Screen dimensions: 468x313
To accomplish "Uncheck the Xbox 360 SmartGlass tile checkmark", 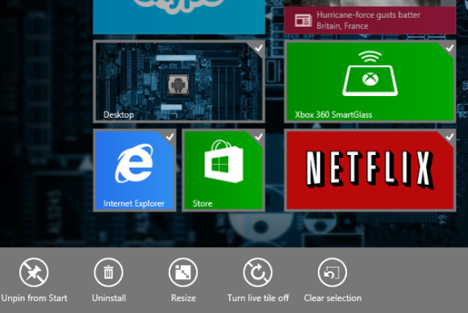I will pos(449,48).
